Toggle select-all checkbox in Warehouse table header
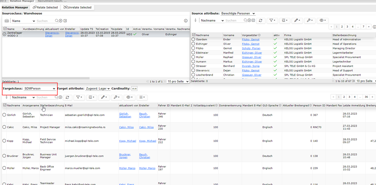 [4, 28]
